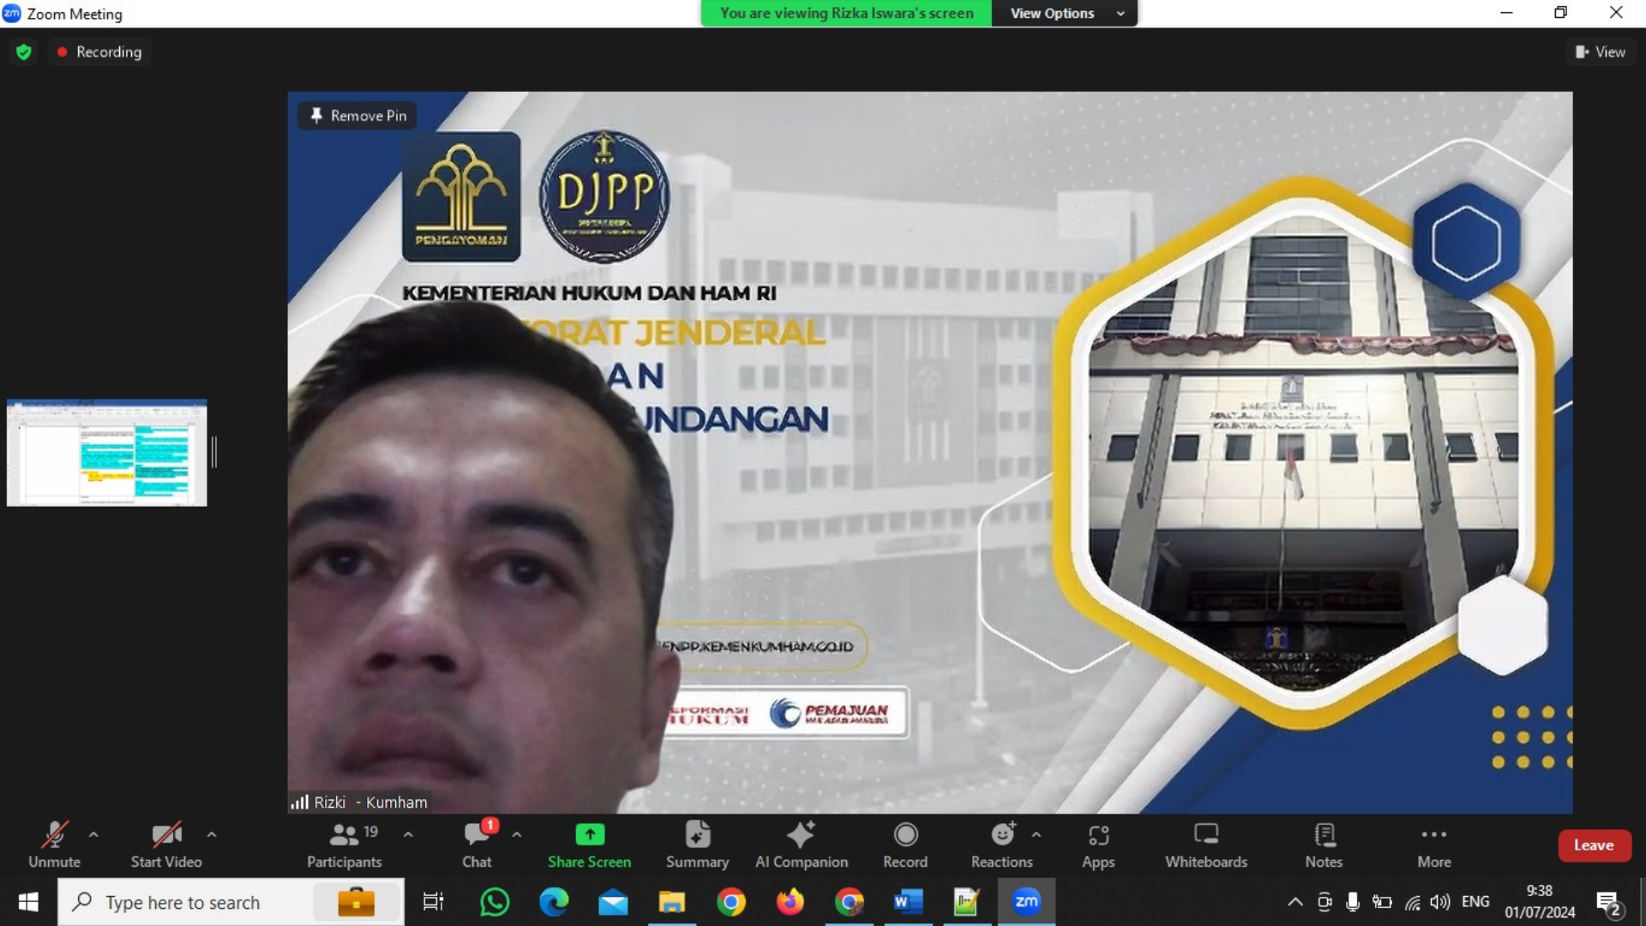Click the panel divider handle beside thumbnail
The image size is (1646, 926).
coord(213,453)
